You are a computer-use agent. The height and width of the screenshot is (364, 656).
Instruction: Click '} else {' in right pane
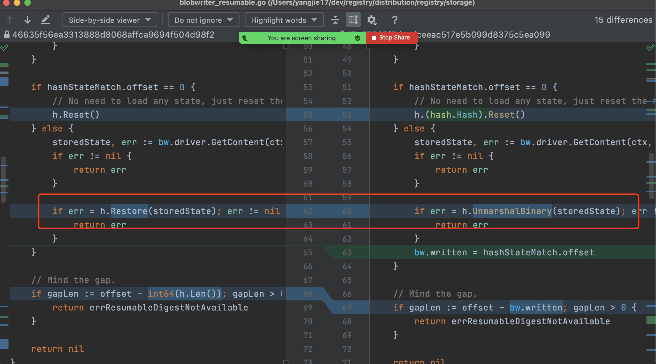(x=414, y=128)
